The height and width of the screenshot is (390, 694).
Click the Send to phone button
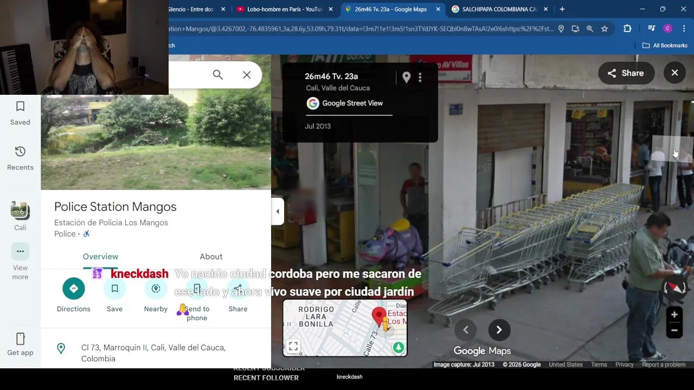[197, 288]
